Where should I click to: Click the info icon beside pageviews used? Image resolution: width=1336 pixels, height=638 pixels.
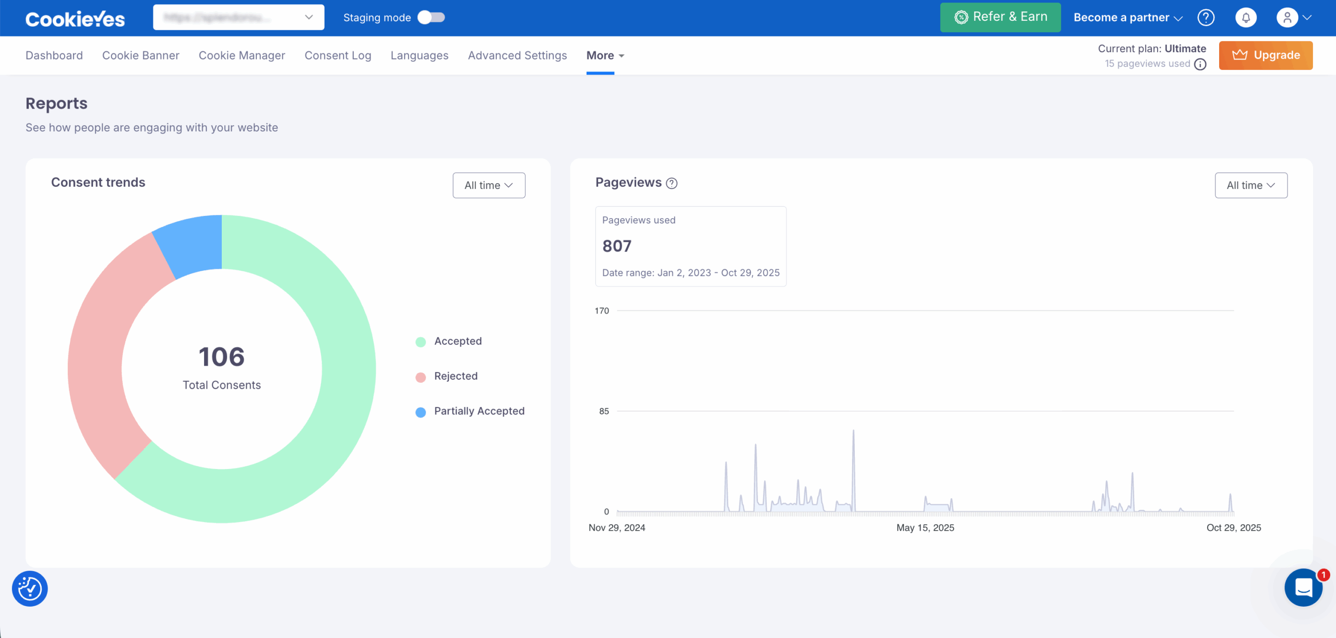(1200, 64)
